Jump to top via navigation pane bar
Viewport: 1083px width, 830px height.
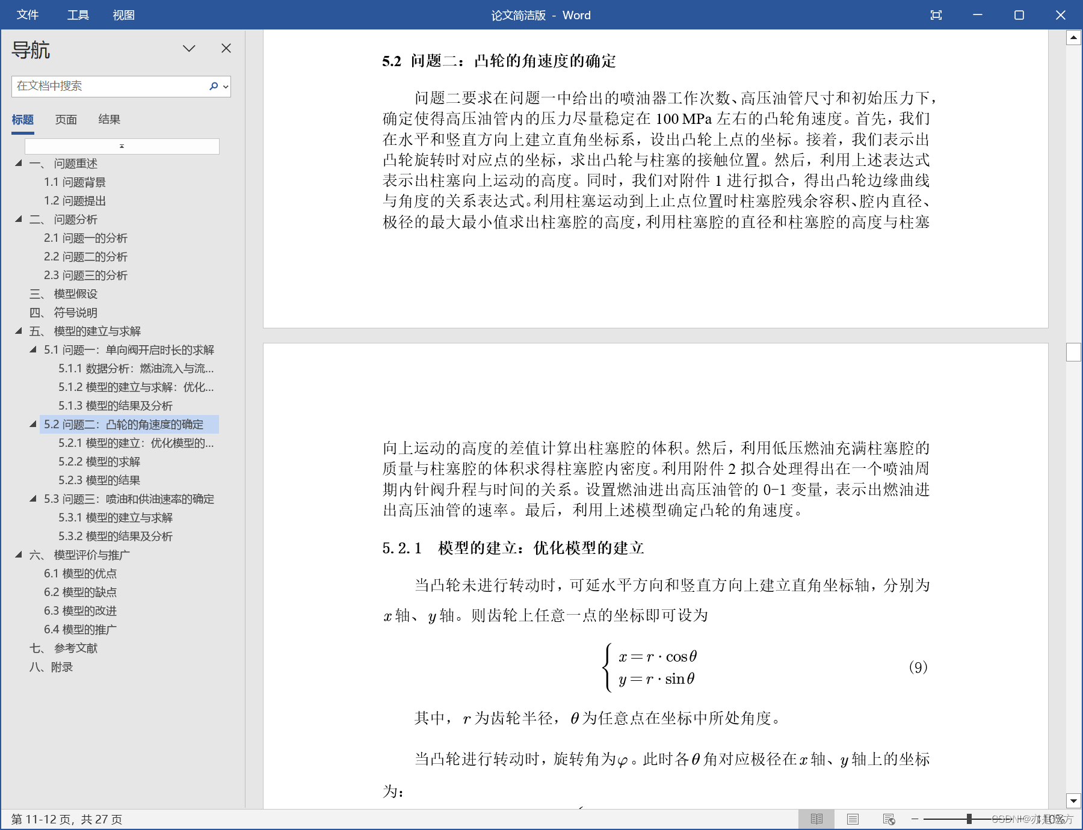(x=122, y=146)
